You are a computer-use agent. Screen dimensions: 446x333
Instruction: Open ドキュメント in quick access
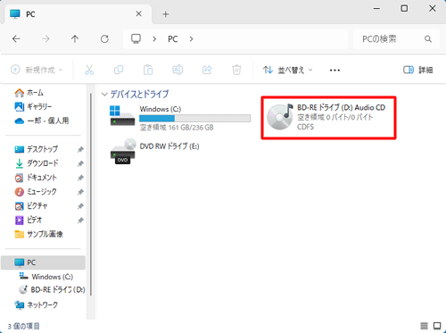pos(36,178)
